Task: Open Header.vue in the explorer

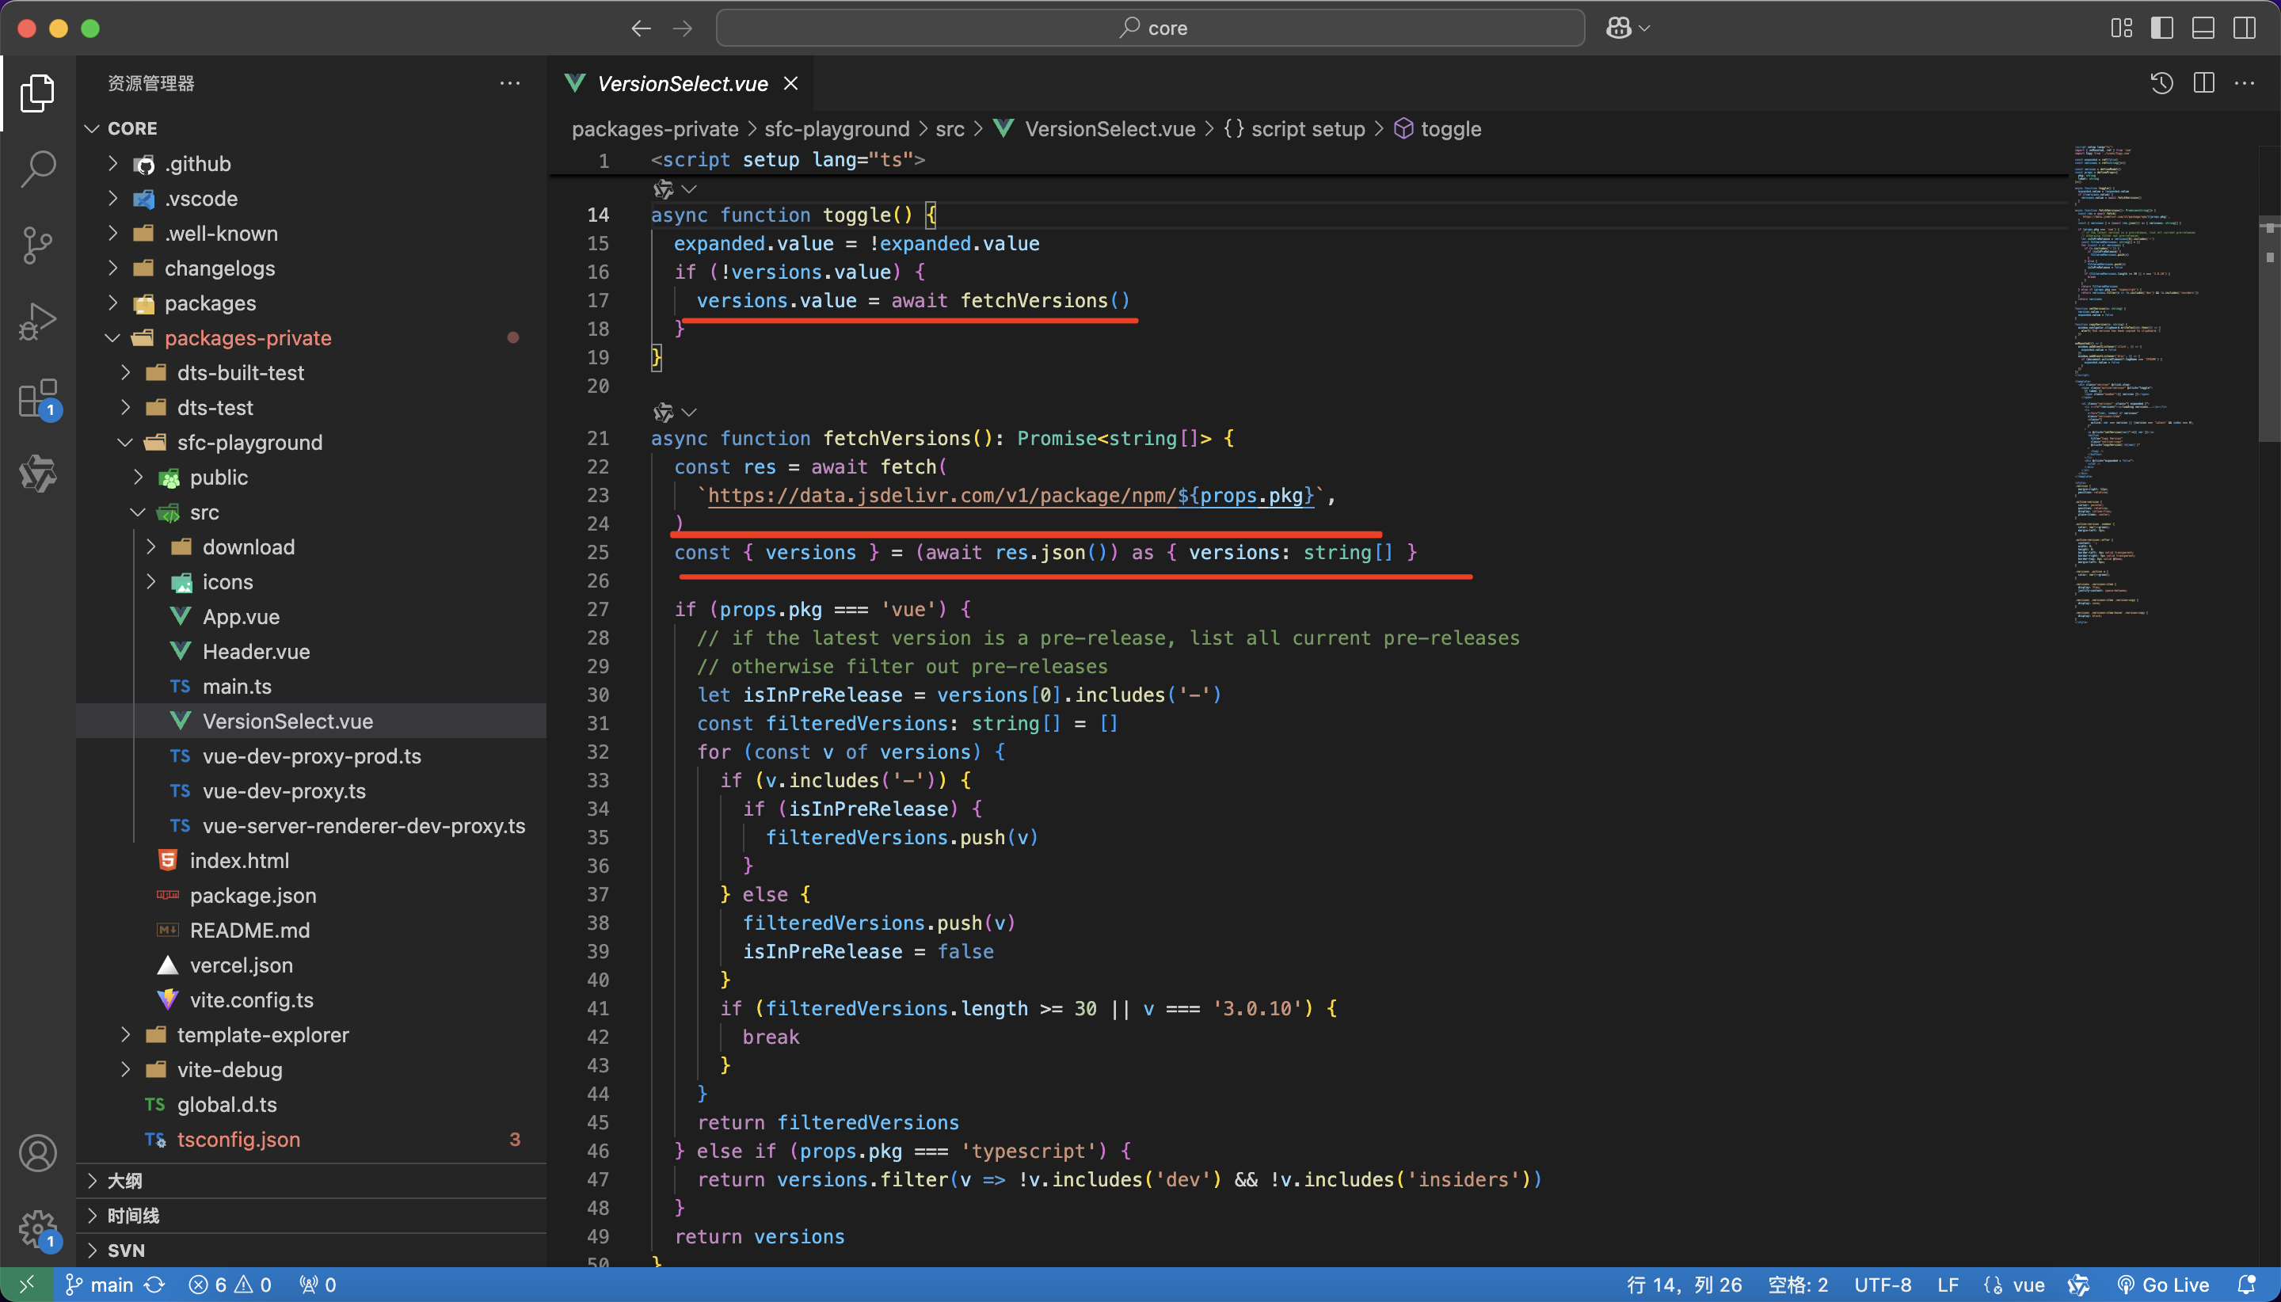Action: (x=256, y=652)
